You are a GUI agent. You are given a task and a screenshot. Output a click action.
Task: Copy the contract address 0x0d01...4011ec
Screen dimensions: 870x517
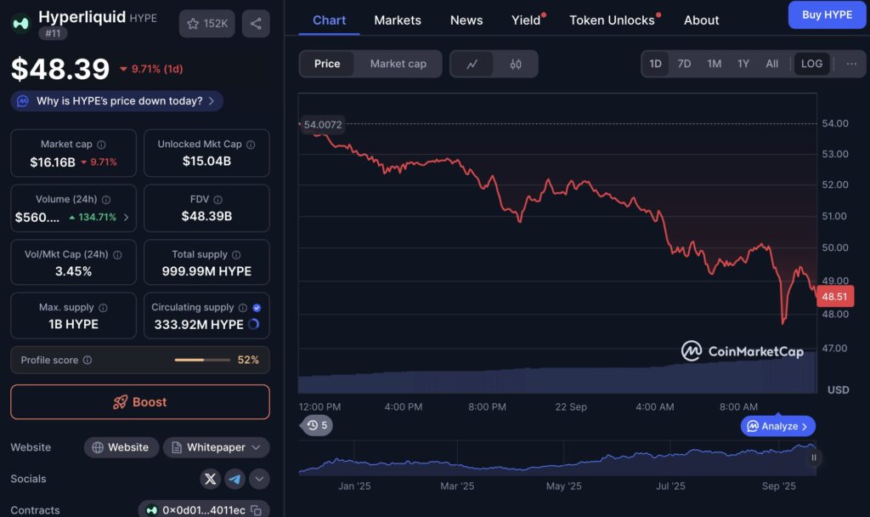pos(256,510)
